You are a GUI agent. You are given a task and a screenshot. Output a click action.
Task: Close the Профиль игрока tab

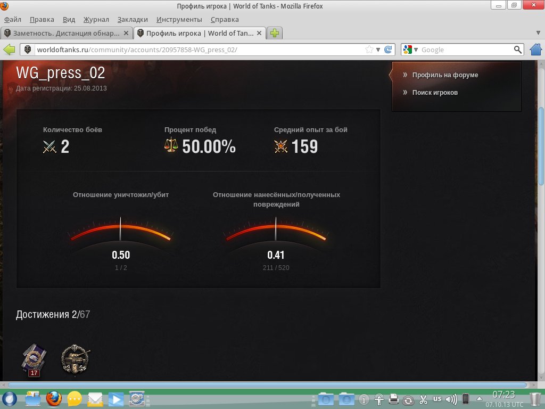click(259, 33)
